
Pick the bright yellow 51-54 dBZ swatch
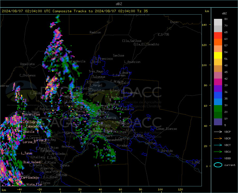click(218, 55)
